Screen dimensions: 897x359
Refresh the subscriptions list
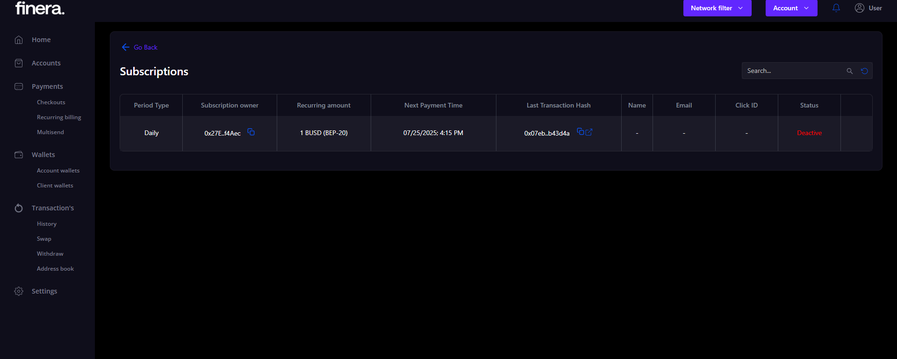(x=864, y=71)
